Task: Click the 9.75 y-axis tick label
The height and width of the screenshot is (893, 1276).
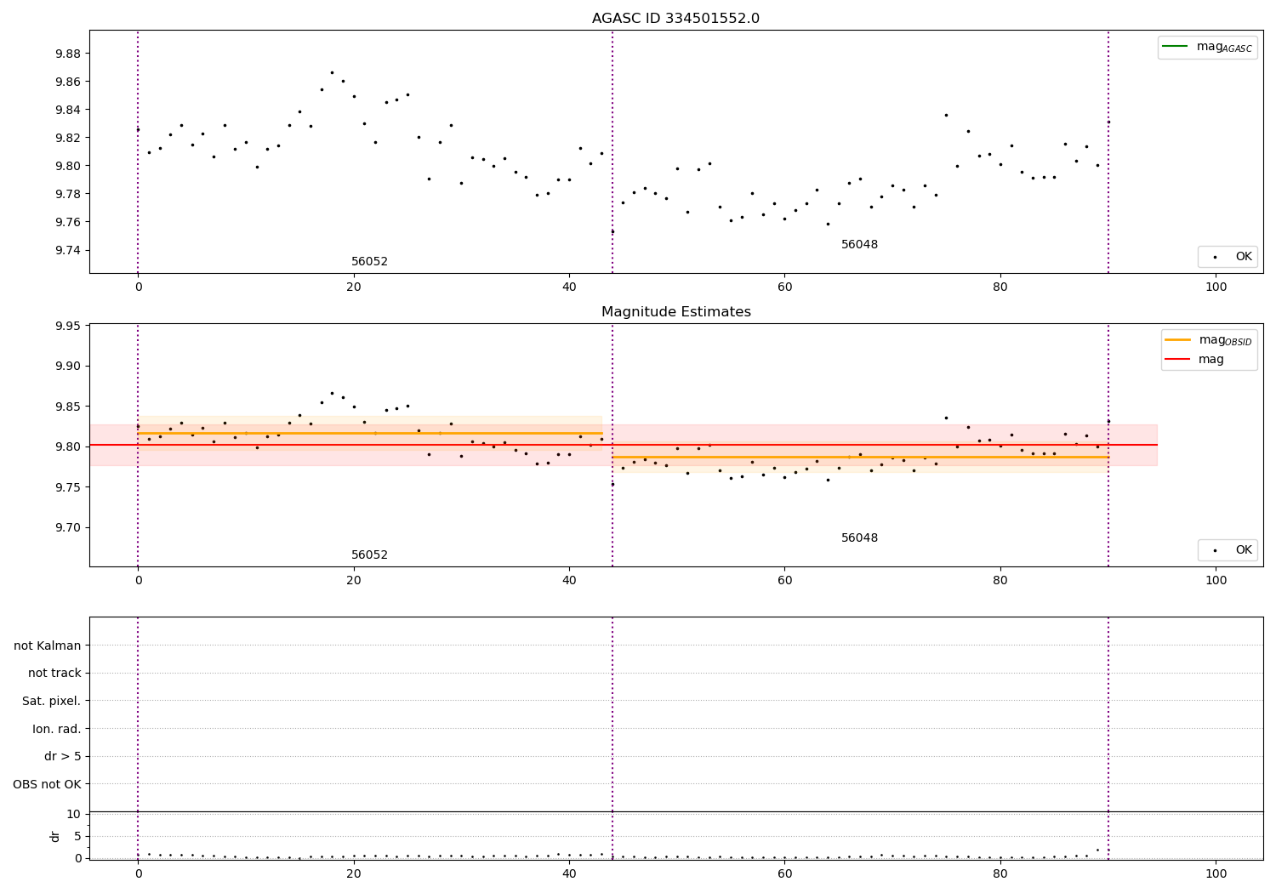Action: (x=67, y=487)
